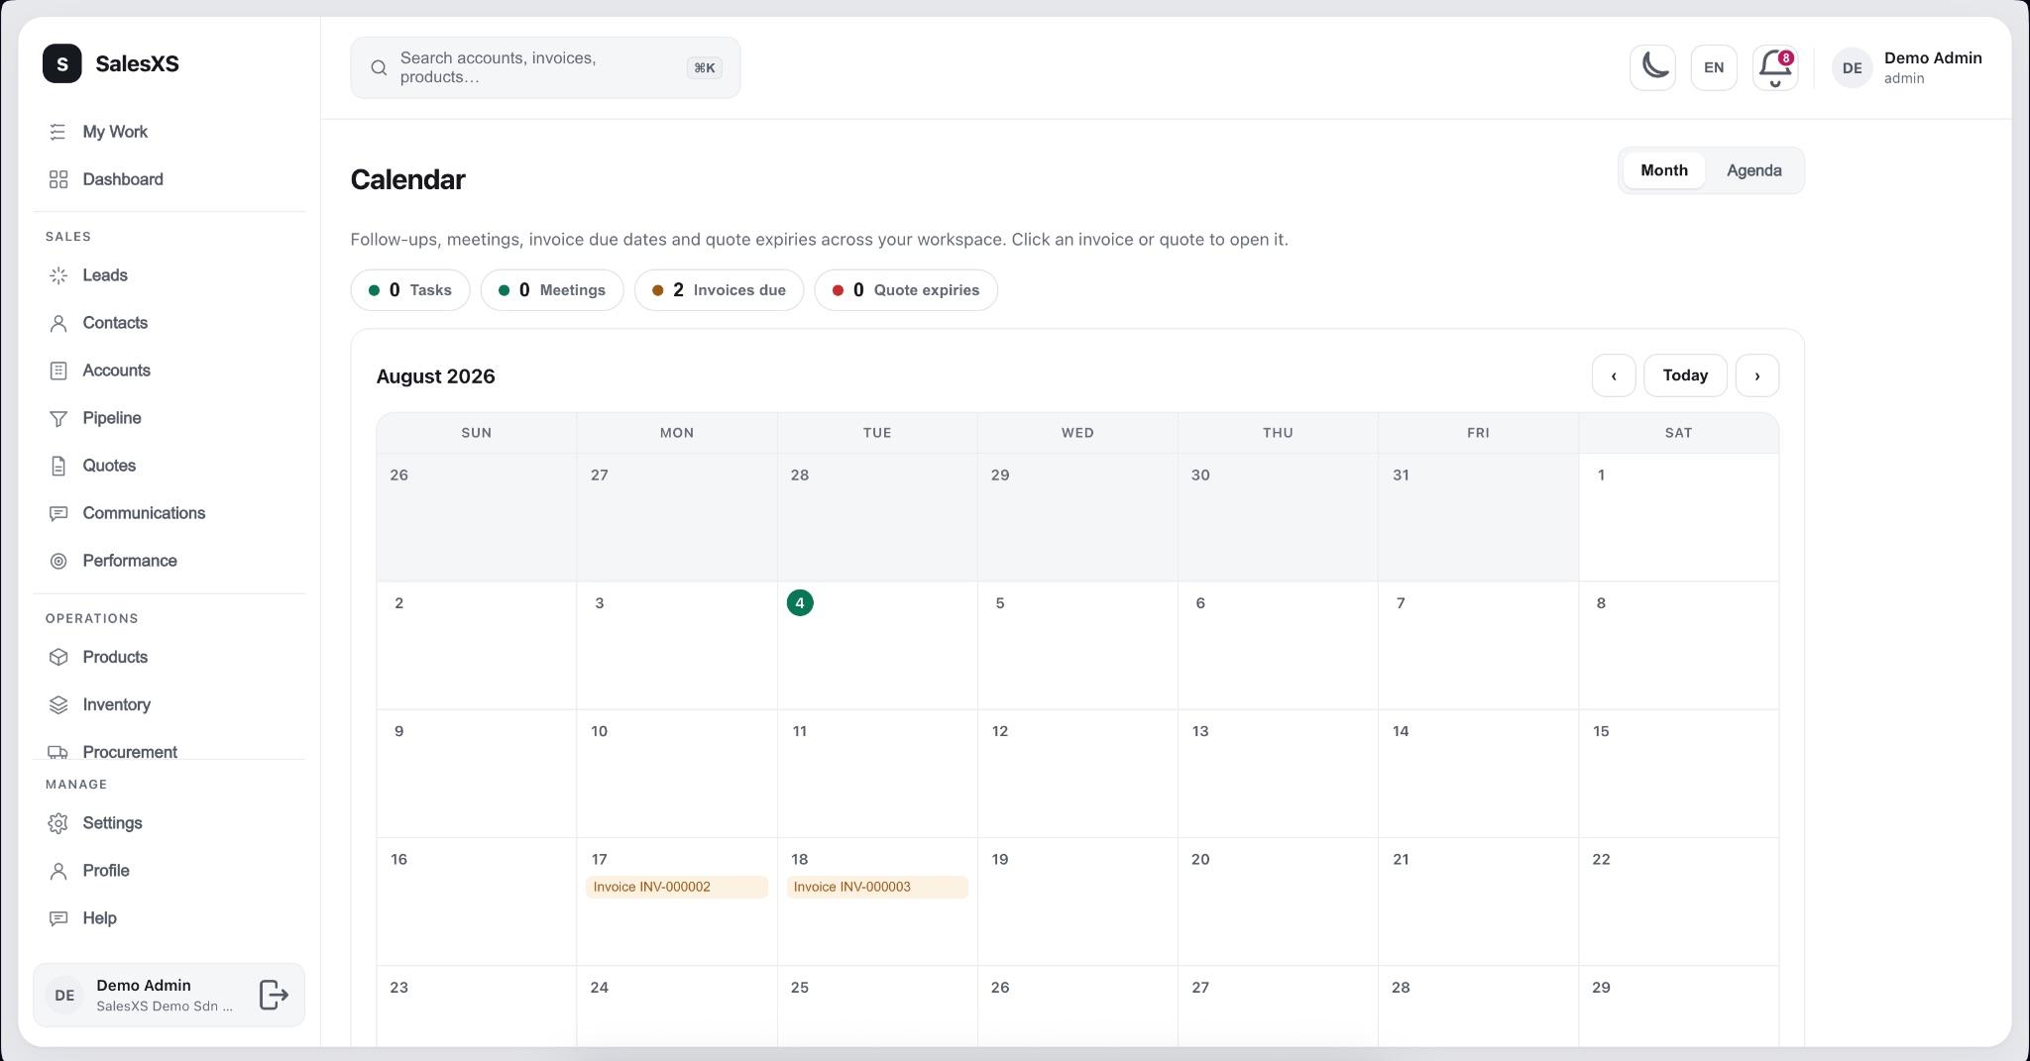Toggle dark mode with the moon icon

pyautogui.click(x=1652, y=67)
